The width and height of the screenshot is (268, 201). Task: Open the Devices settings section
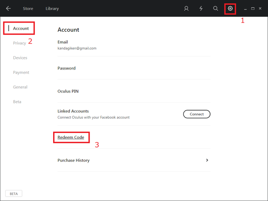[x=20, y=58]
